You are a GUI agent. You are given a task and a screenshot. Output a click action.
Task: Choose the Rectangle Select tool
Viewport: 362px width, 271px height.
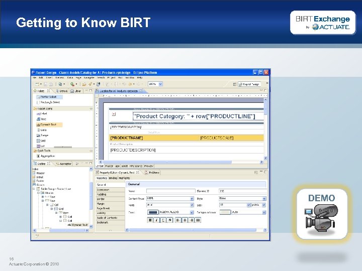(x=49, y=102)
